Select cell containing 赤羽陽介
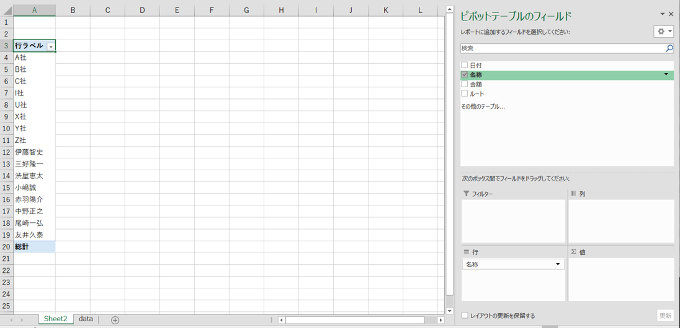 (x=34, y=199)
